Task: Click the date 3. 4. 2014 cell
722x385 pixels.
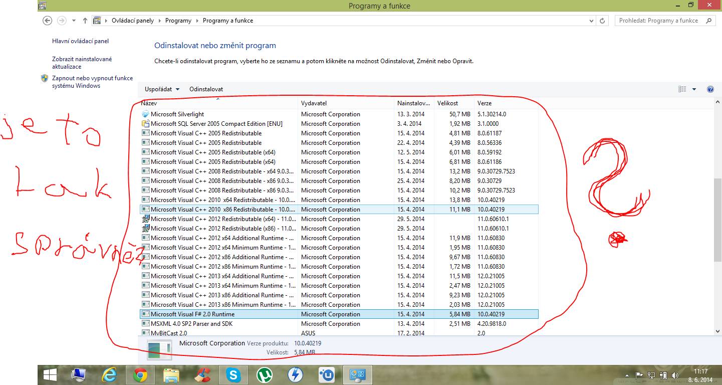Action: click(409, 124)
